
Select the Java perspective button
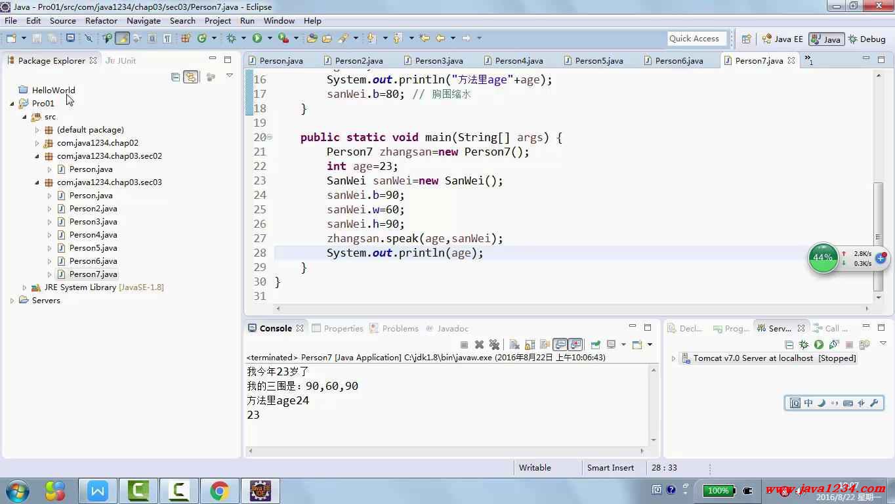point(826,39)
